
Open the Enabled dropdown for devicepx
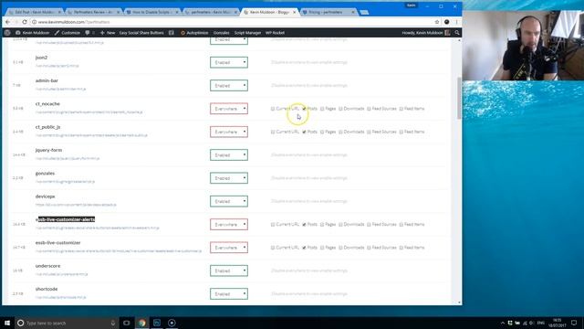point(229,201)
